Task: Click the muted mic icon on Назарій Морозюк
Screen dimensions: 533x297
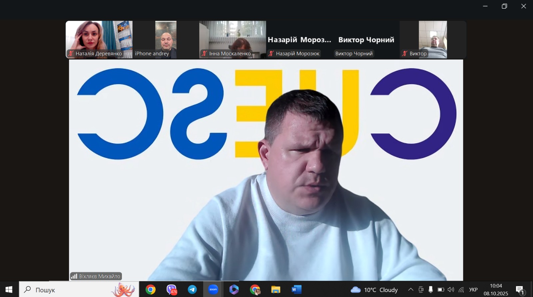Action: pos(271,53)
